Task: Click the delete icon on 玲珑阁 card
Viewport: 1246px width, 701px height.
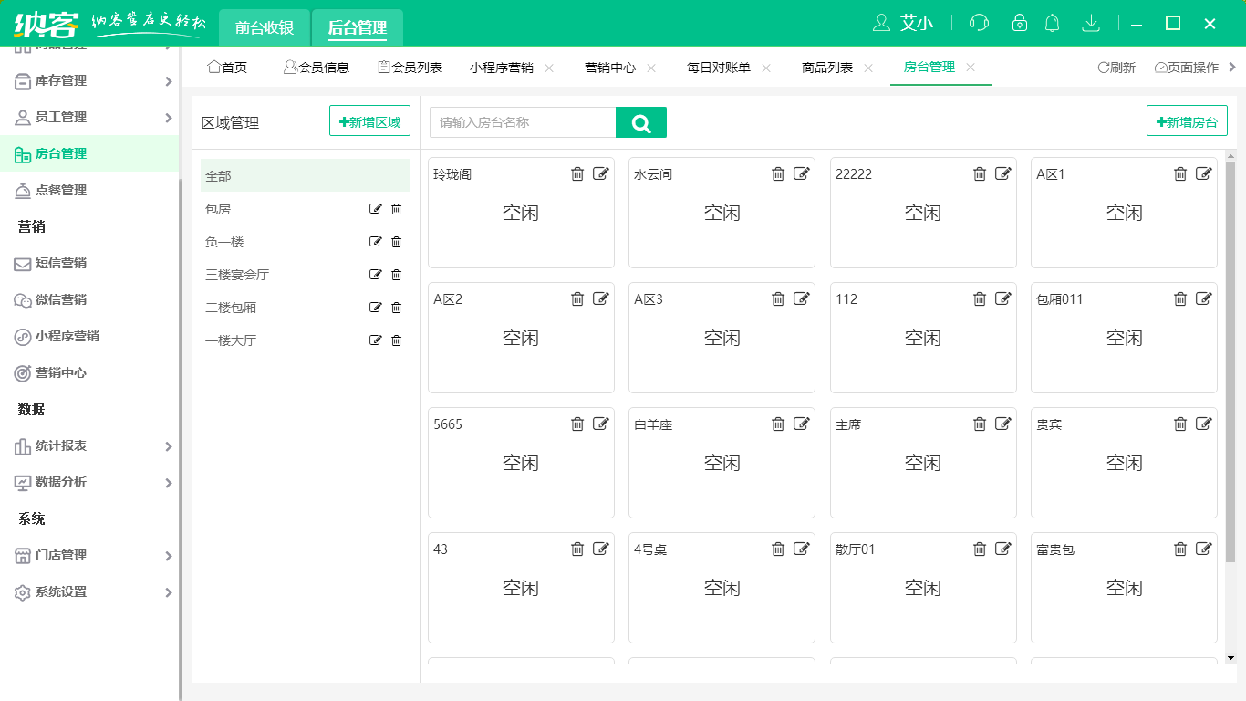Action: (x=577, y=173)
